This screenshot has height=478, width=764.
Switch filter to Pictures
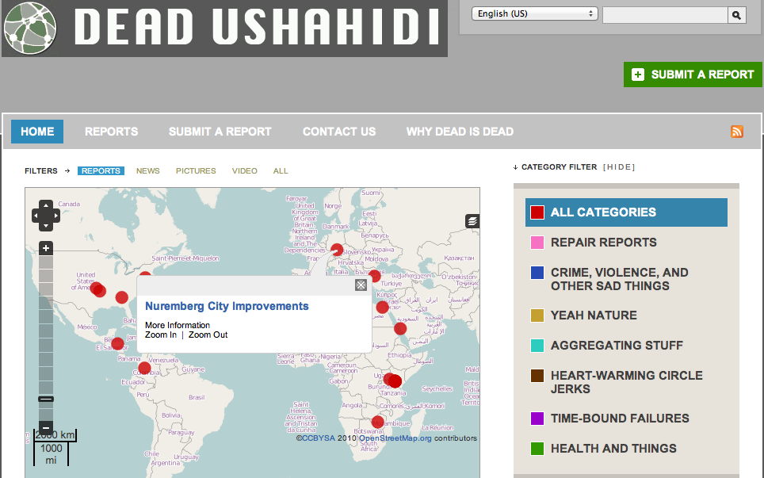point(196,171)
